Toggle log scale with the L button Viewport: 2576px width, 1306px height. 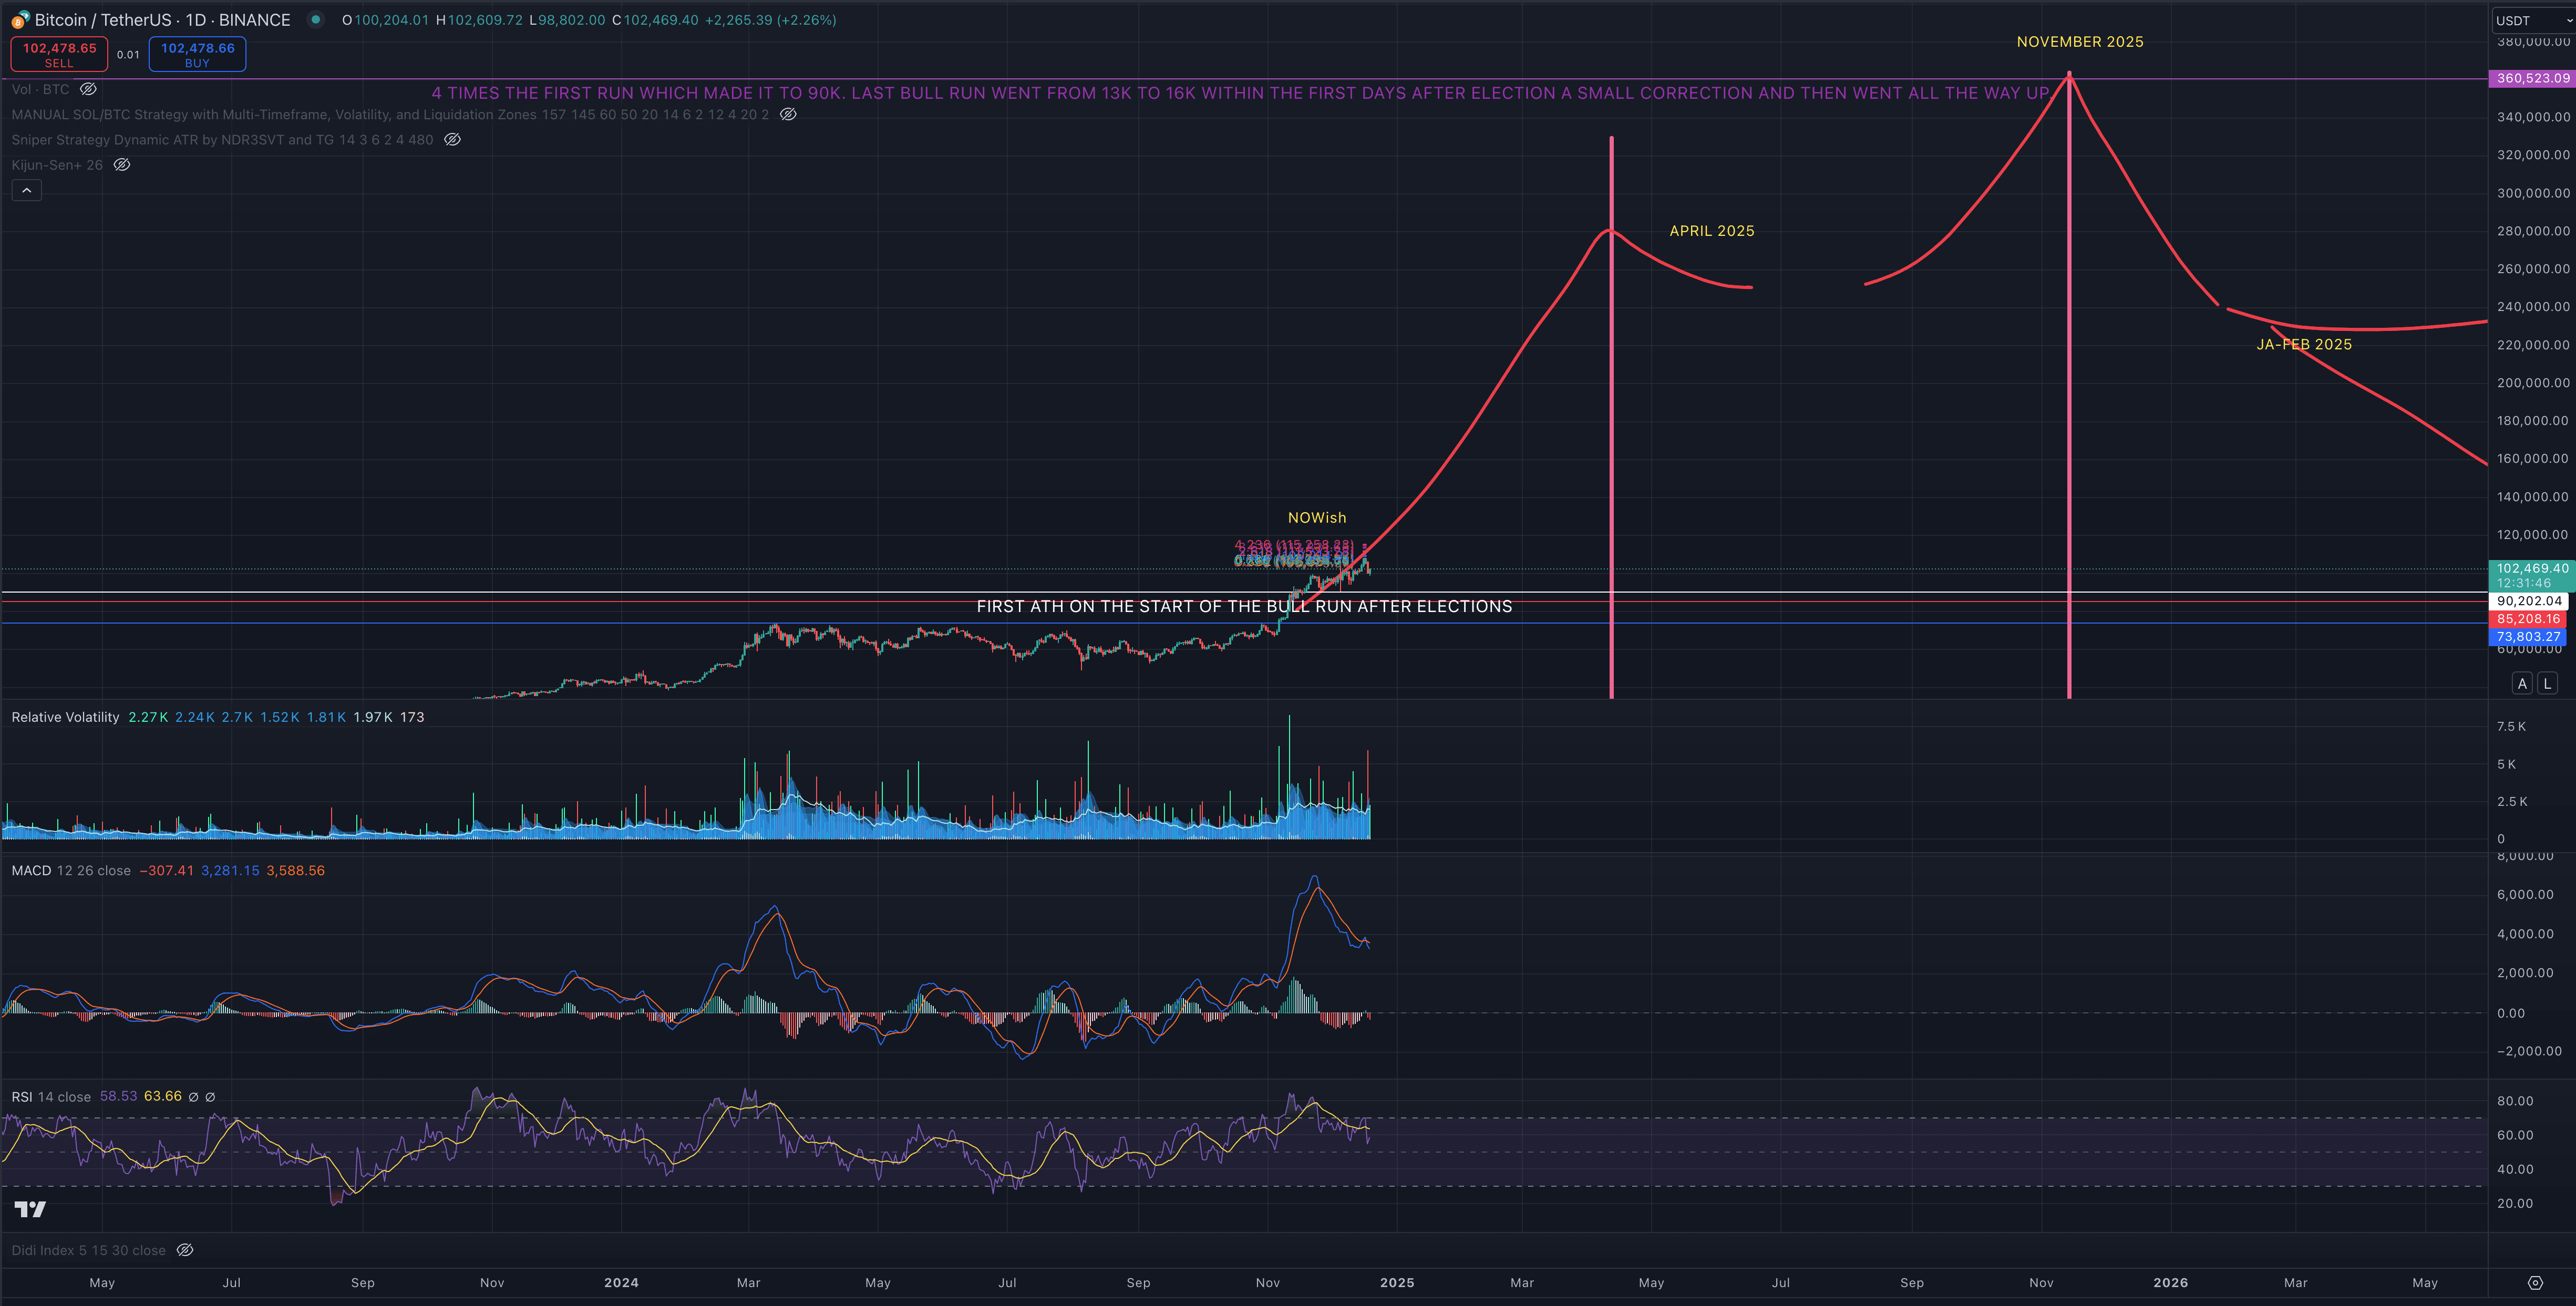click(2547, 683)
